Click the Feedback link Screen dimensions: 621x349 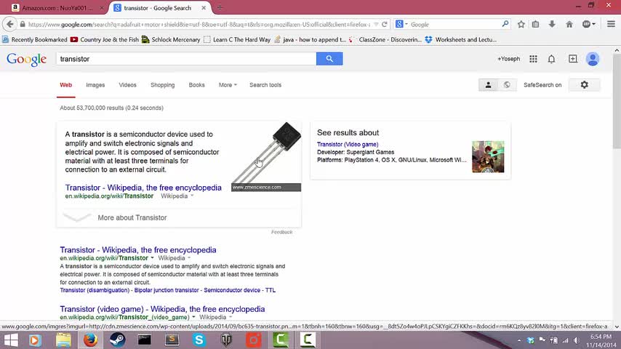(282, 232)
